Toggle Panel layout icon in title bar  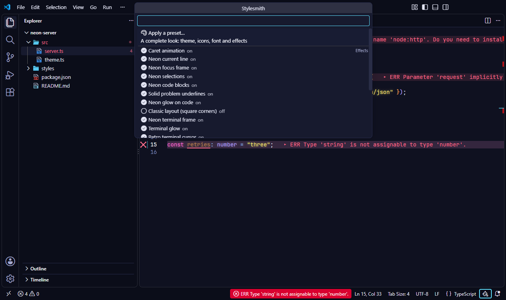click(435, 7)
